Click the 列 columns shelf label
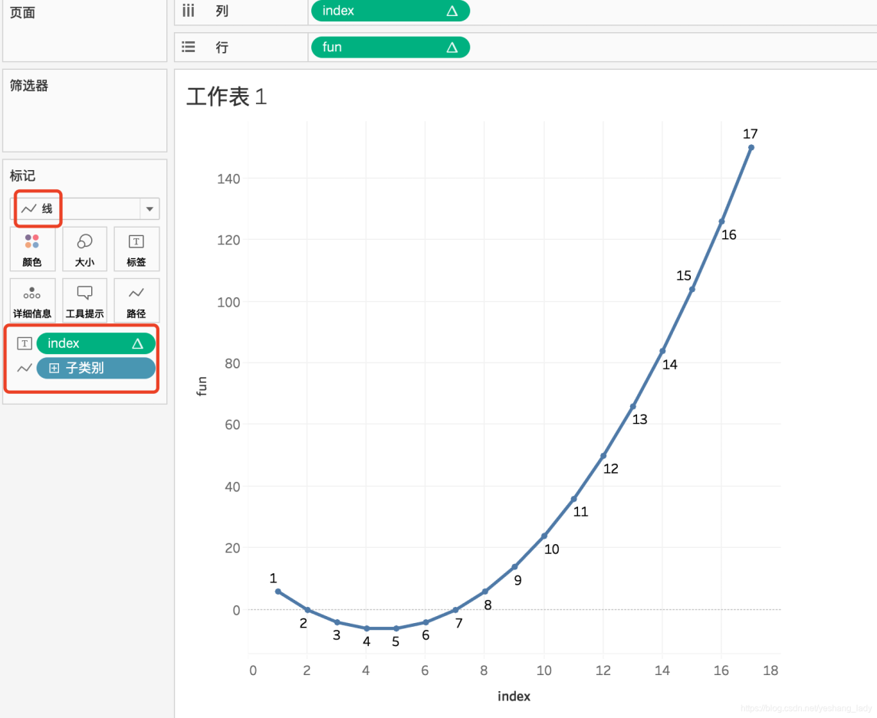 [222, 11]
